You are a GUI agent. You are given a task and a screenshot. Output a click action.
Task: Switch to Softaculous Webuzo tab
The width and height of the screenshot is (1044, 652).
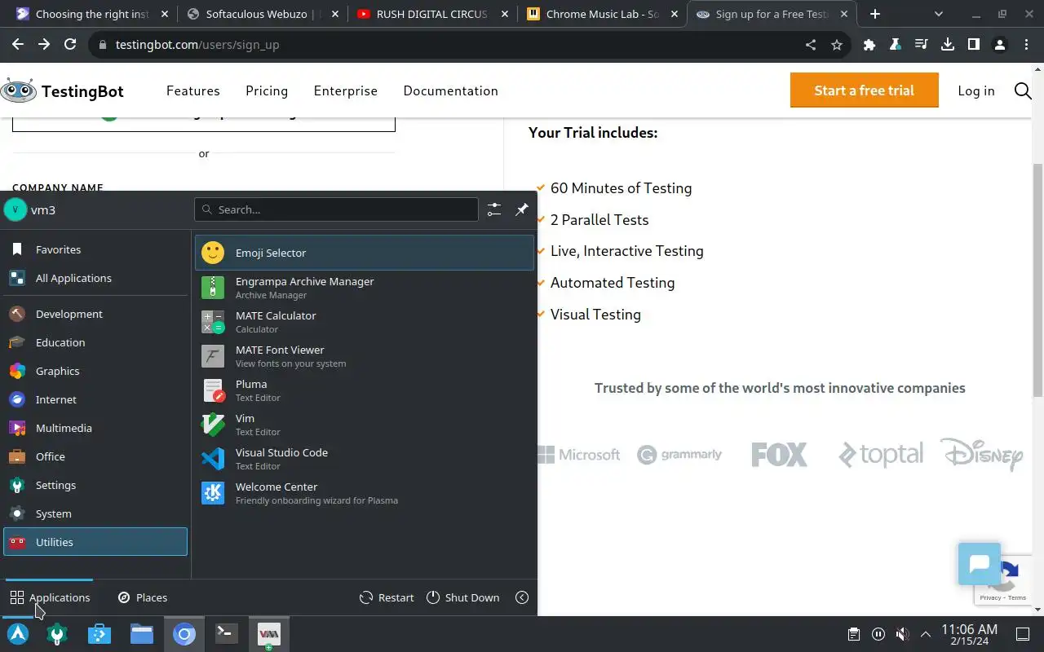[261, 14]
